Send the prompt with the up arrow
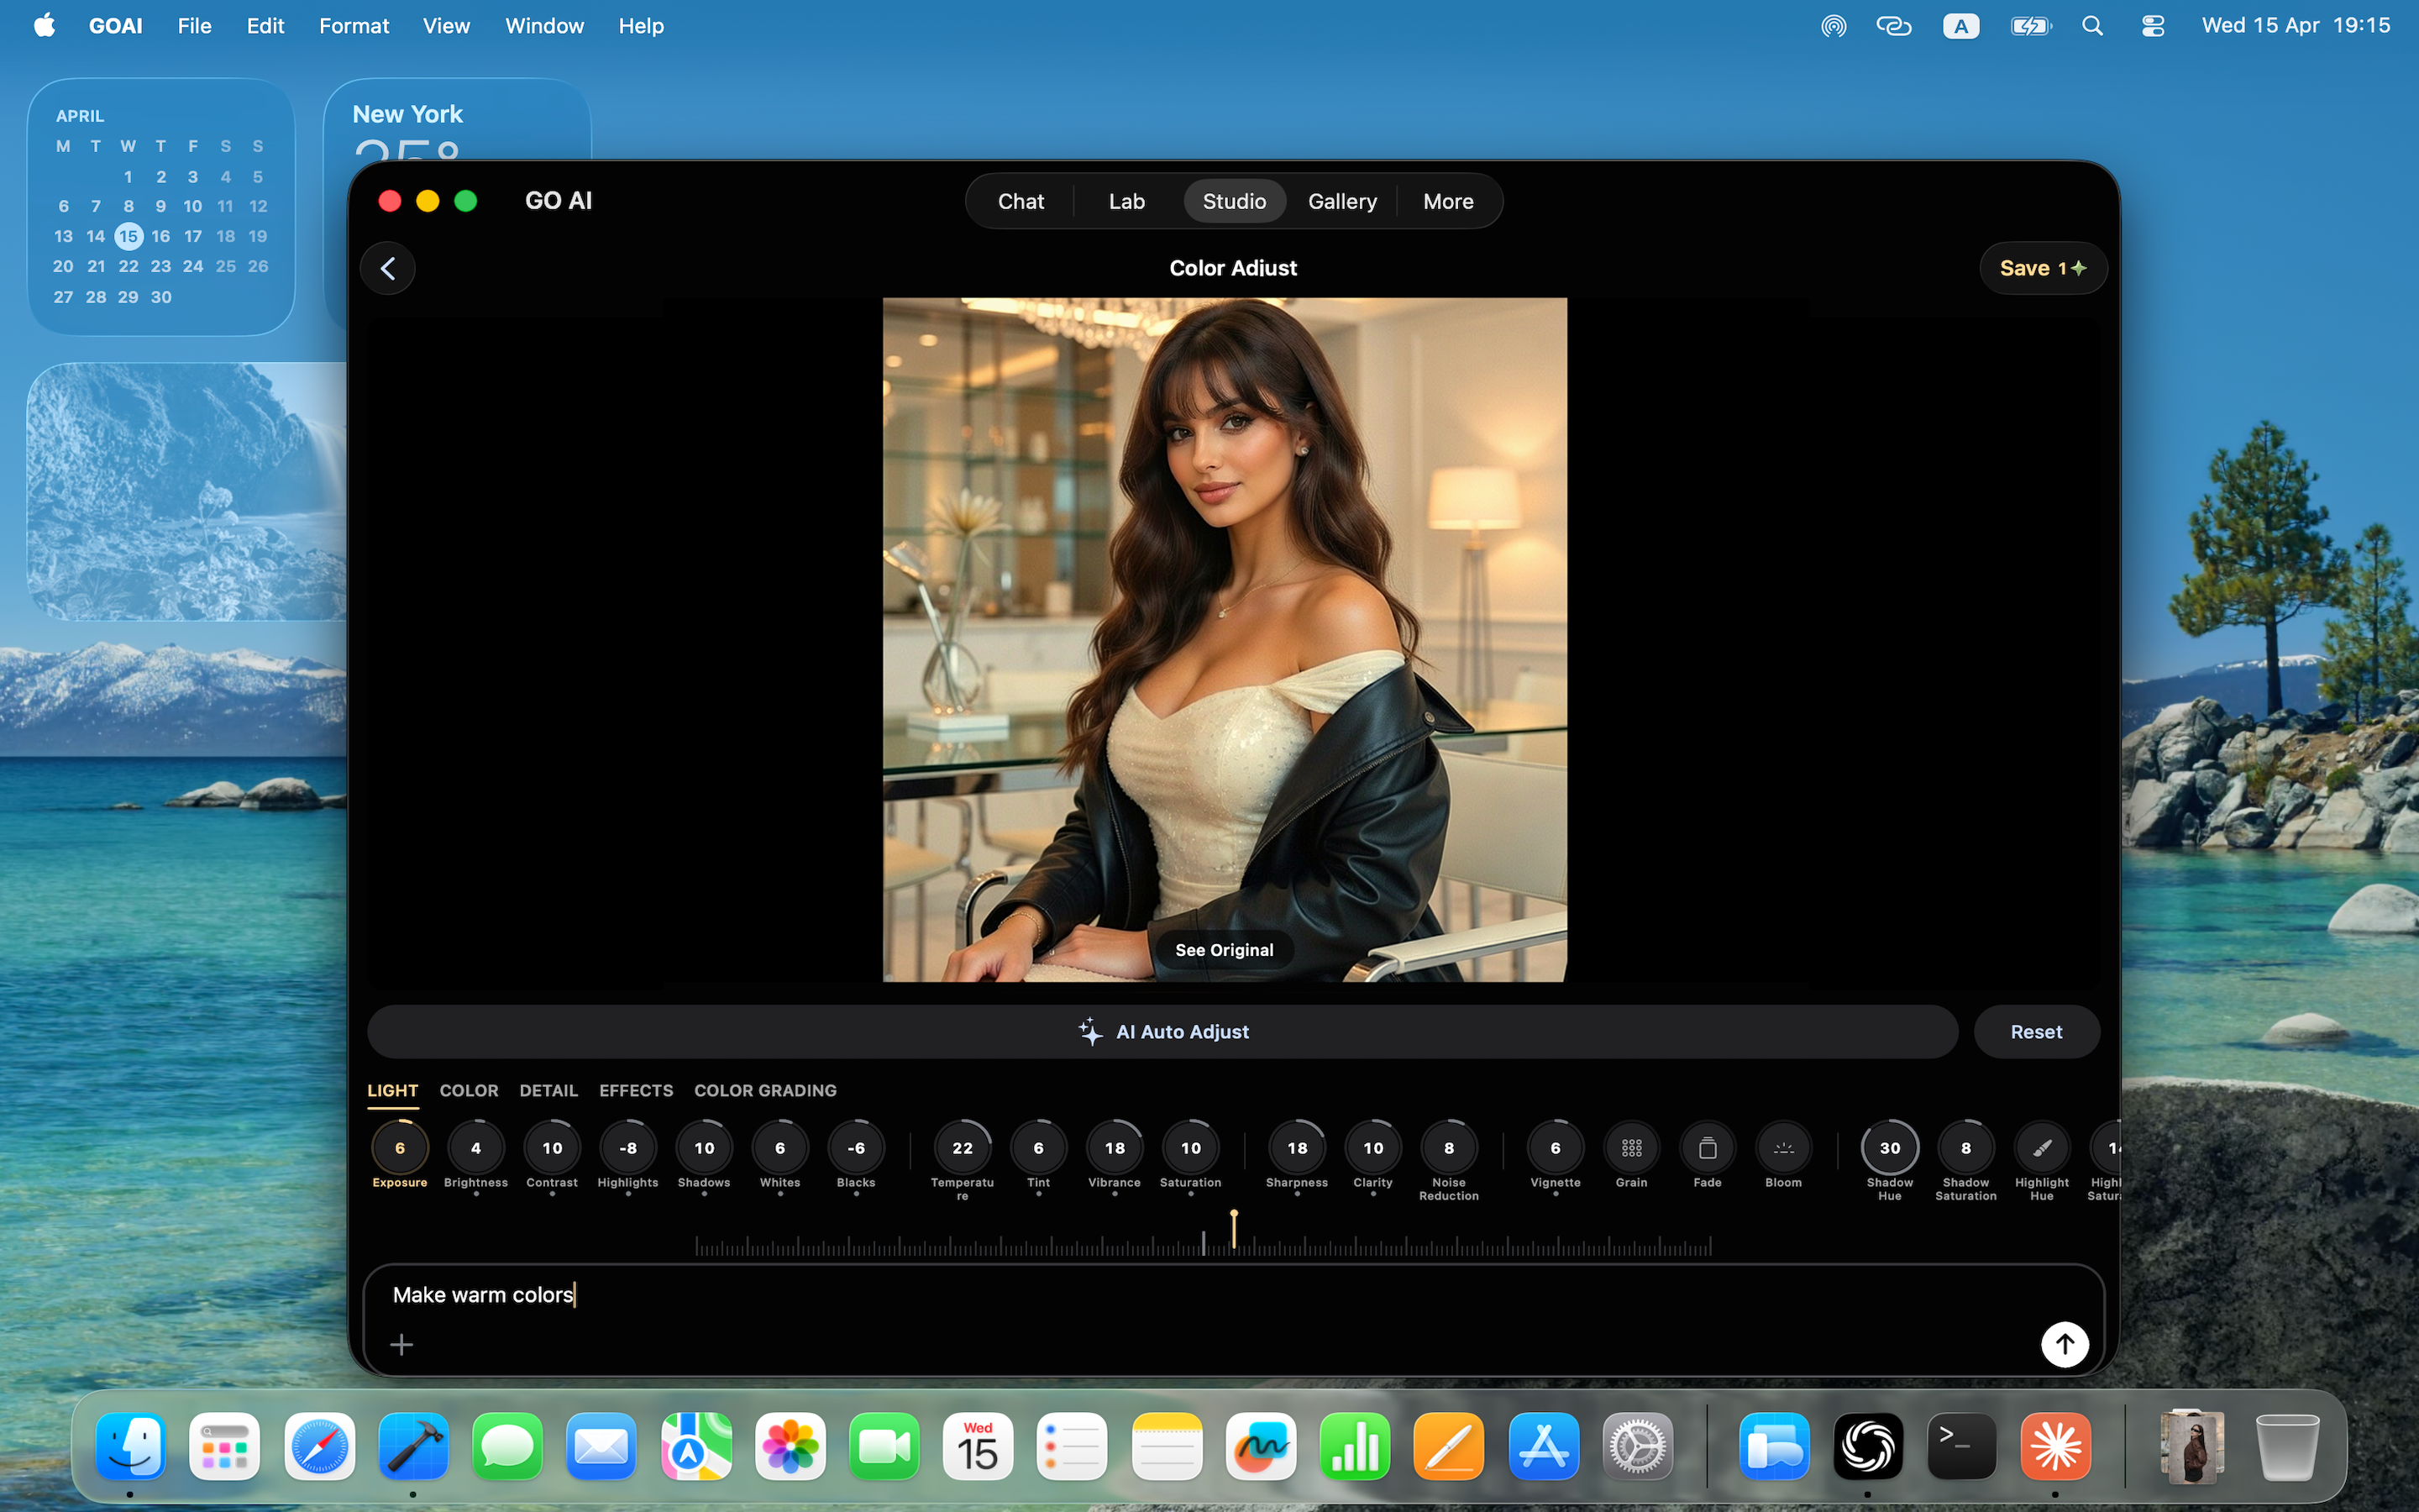Screen dimensions: 2419x1512 [x=2065, y=1344]
